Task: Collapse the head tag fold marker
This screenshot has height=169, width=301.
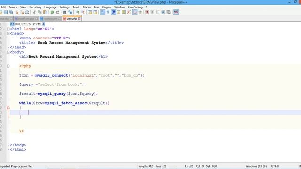Action: (x=8, y=33)
